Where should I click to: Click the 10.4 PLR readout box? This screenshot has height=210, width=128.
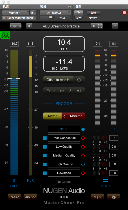pyautogui.click(x=64, y=44)
